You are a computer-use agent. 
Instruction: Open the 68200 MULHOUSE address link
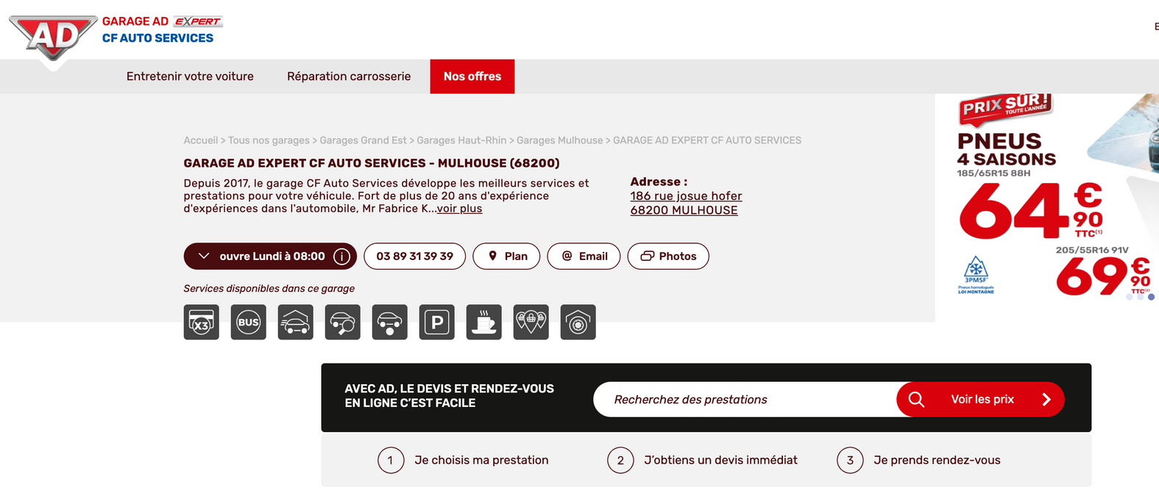click(684, 210)
